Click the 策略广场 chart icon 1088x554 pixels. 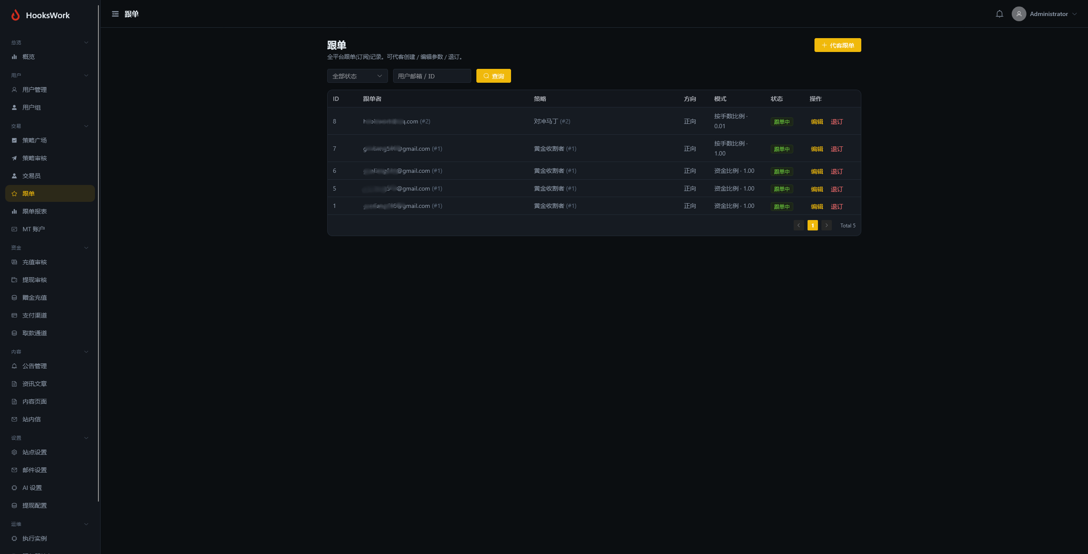point(14,140)
